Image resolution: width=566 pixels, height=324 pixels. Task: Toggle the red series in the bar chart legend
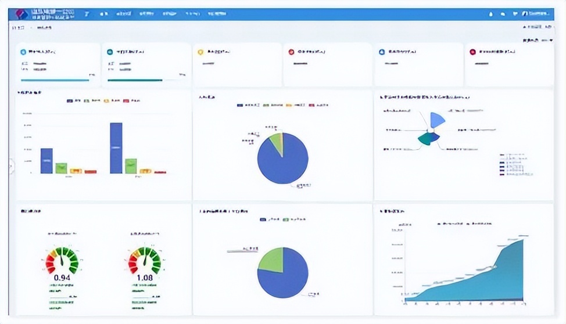[127, 101]
